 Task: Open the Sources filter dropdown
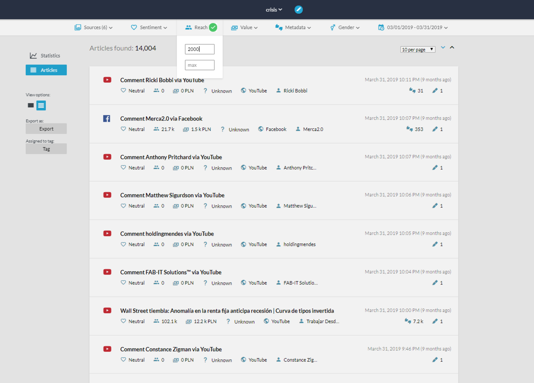point(93,27)
